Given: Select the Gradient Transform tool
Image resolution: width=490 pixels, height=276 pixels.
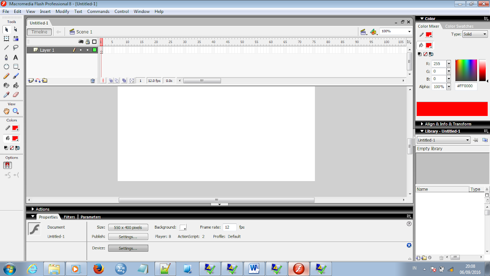Looking at the screenshot, I should (16, 38).
